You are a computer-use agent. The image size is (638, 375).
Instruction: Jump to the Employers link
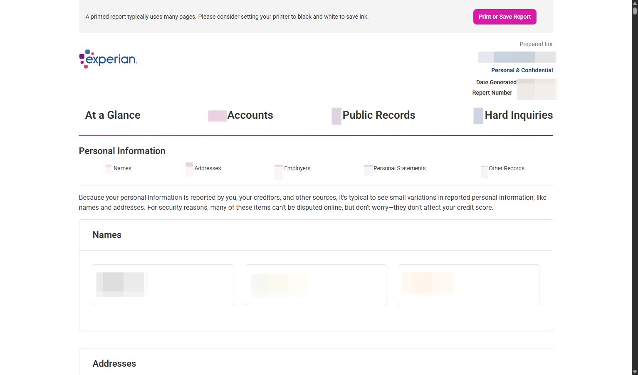pos(297,168)
